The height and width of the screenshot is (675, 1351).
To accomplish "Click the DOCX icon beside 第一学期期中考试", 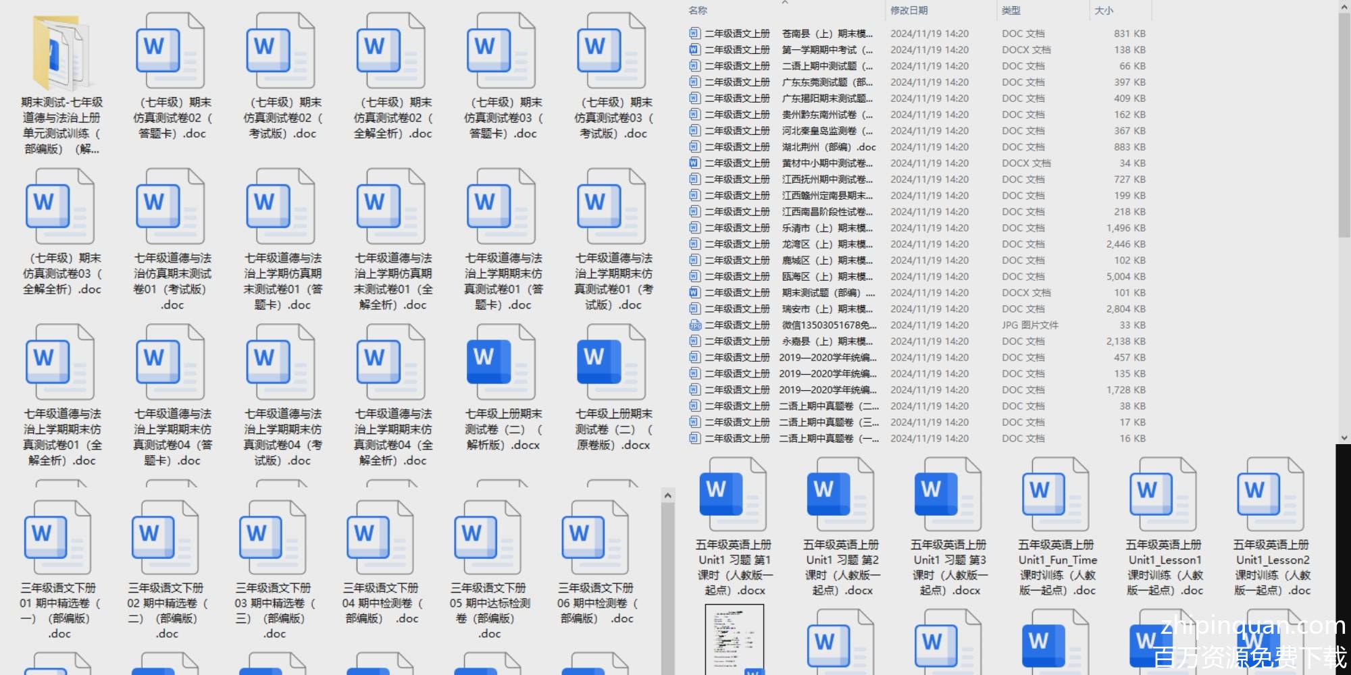I will pyautogui.click(x=694, y=49).
